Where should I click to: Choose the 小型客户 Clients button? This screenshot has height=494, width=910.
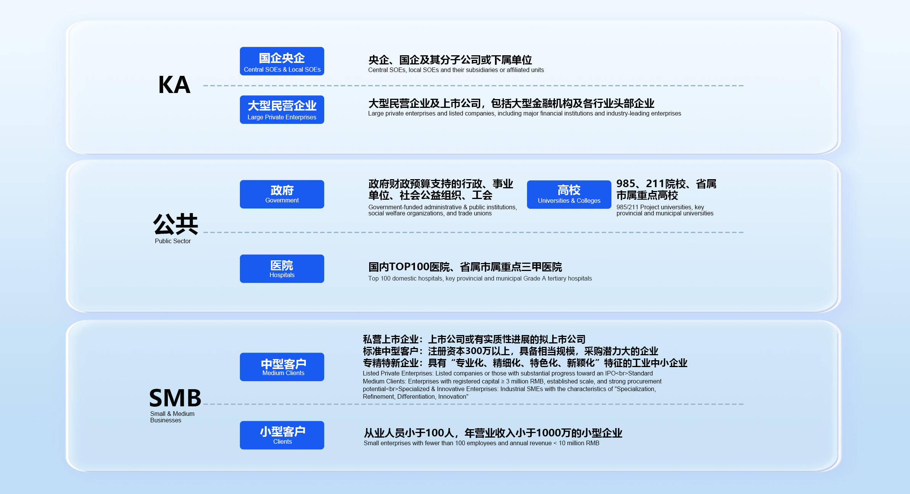[282, 435]
